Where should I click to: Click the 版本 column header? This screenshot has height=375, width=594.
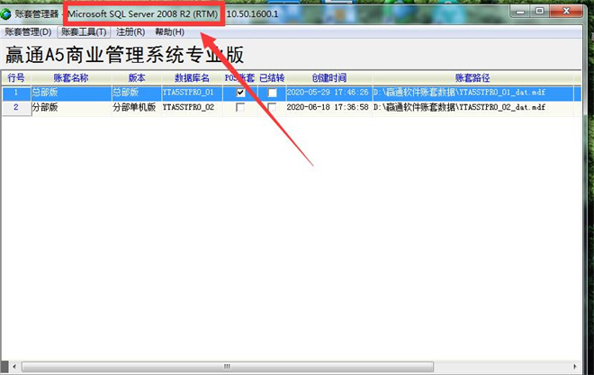coord(137,78)
